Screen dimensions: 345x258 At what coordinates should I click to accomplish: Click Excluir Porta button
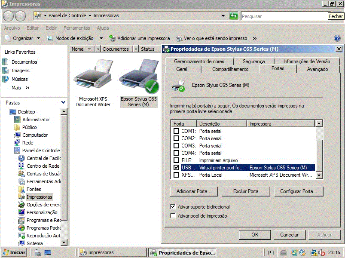click(x=246, y=191)
